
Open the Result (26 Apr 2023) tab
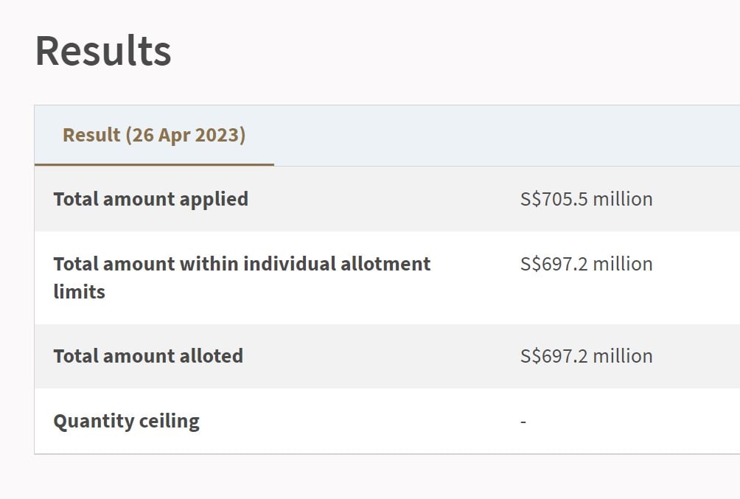(x=154, y=136)
